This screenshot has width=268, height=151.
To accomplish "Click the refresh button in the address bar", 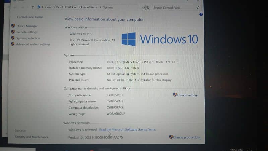I will pos(148,7).
